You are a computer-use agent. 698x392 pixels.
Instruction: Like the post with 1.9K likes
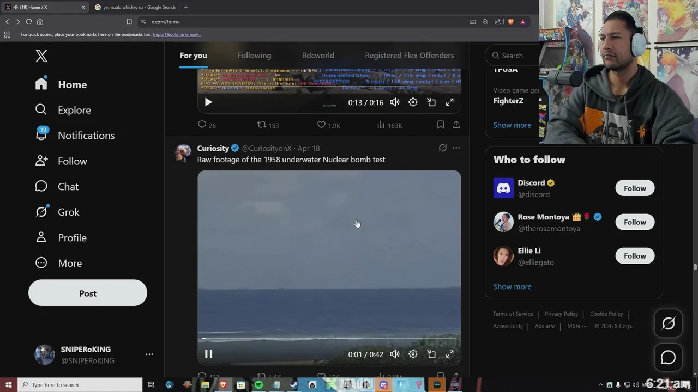coord(329,125)
